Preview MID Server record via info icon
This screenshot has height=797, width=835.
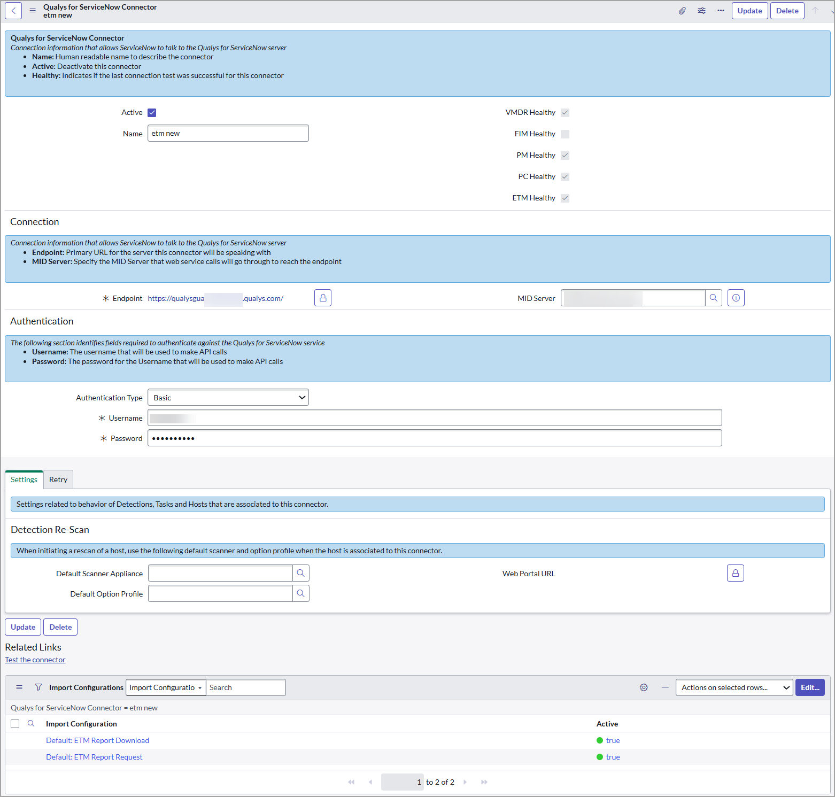pyautogui.click(x=736, y=298)
